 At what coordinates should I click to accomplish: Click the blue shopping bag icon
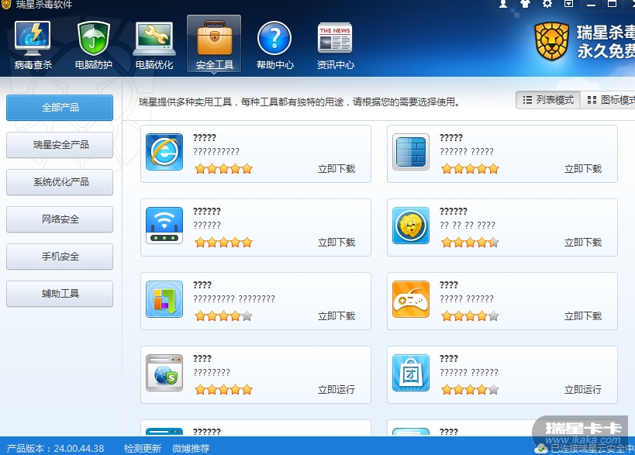411,374
